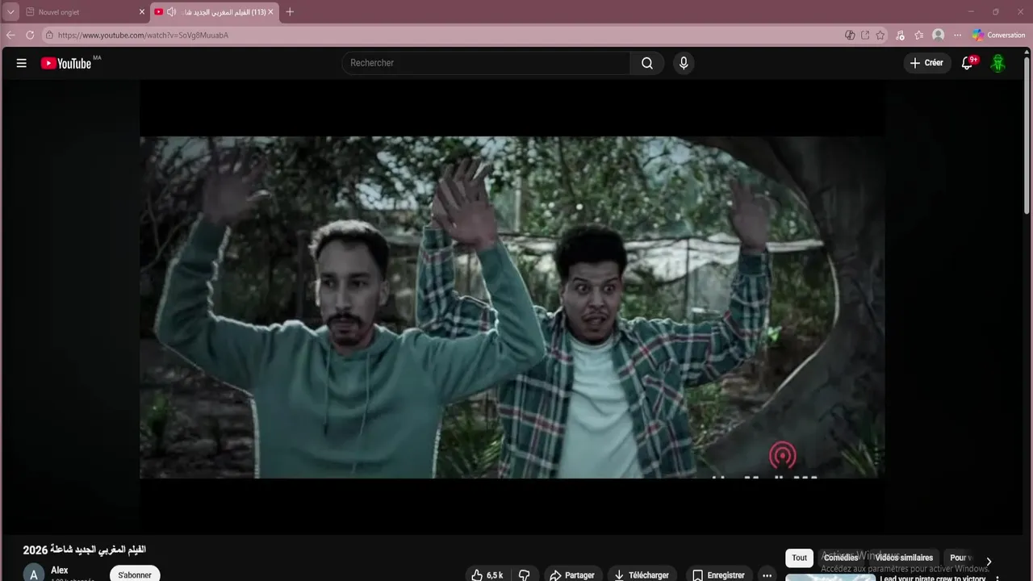1033x581 pixels.
Task: Click the Enregistrer save button
Action: pyautogui.click(x=718, y=575)
